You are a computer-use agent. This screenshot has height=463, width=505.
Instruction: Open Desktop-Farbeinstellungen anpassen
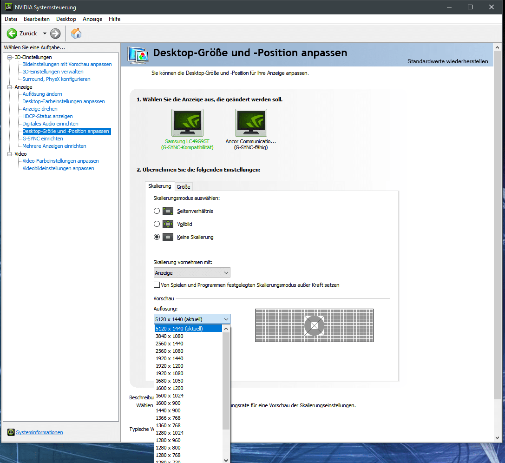click(x=64, y=101)
